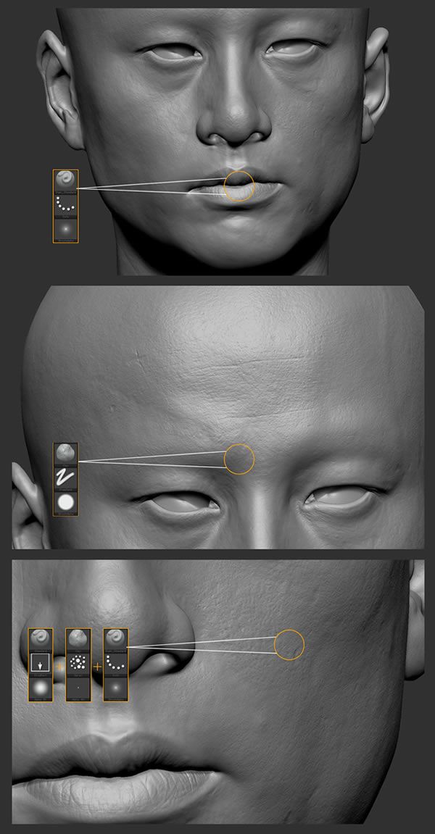The width and height of the screenshot is (435, 834).
Task: Pick the FreeHand zigzag stroke icon
Action: (x=65, y=478)
